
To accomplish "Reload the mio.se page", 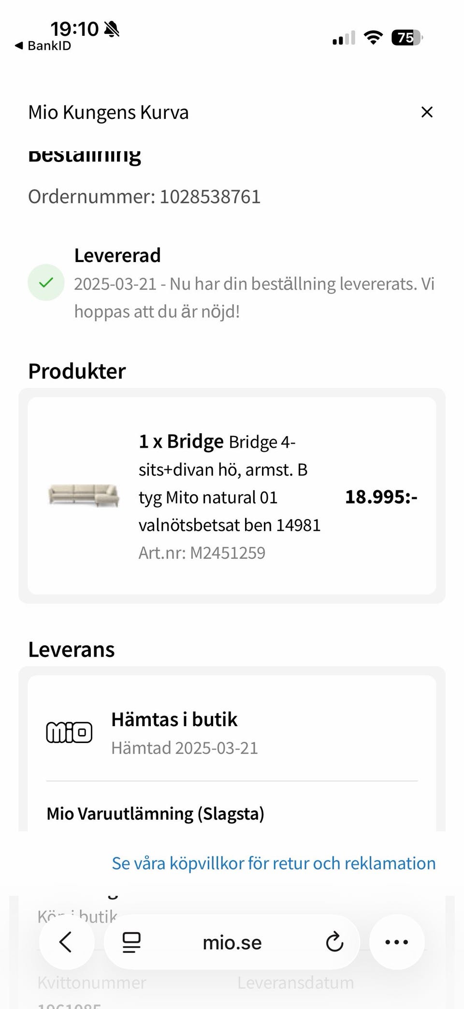I will [334, 942].
